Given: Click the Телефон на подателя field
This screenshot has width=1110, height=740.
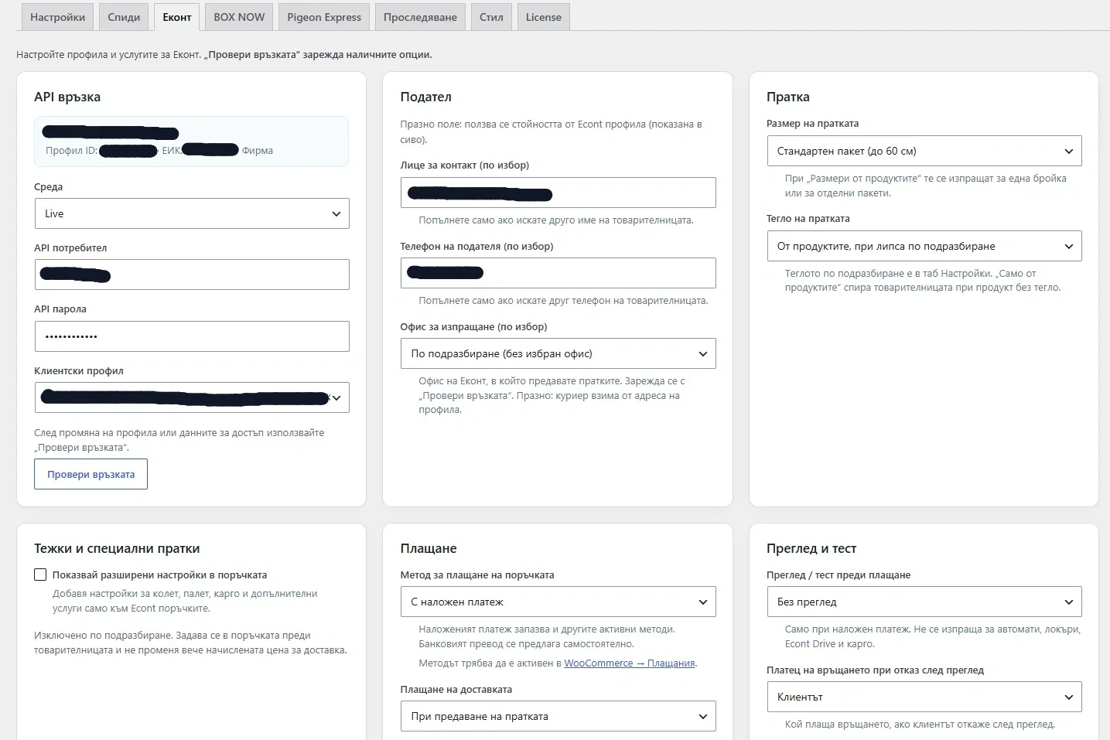Looking at the screenshot, I should tap(558, 273).
